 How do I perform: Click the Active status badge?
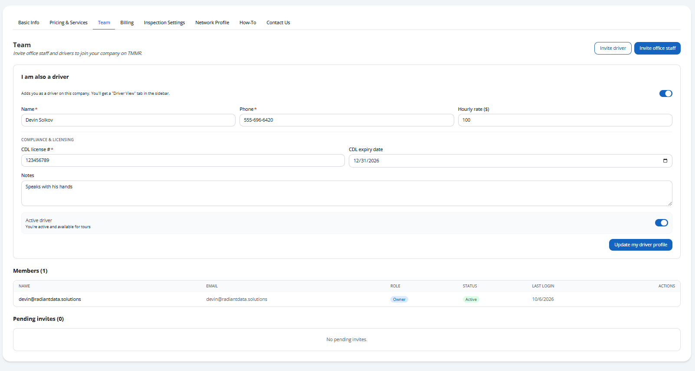(x=471, y=300)
